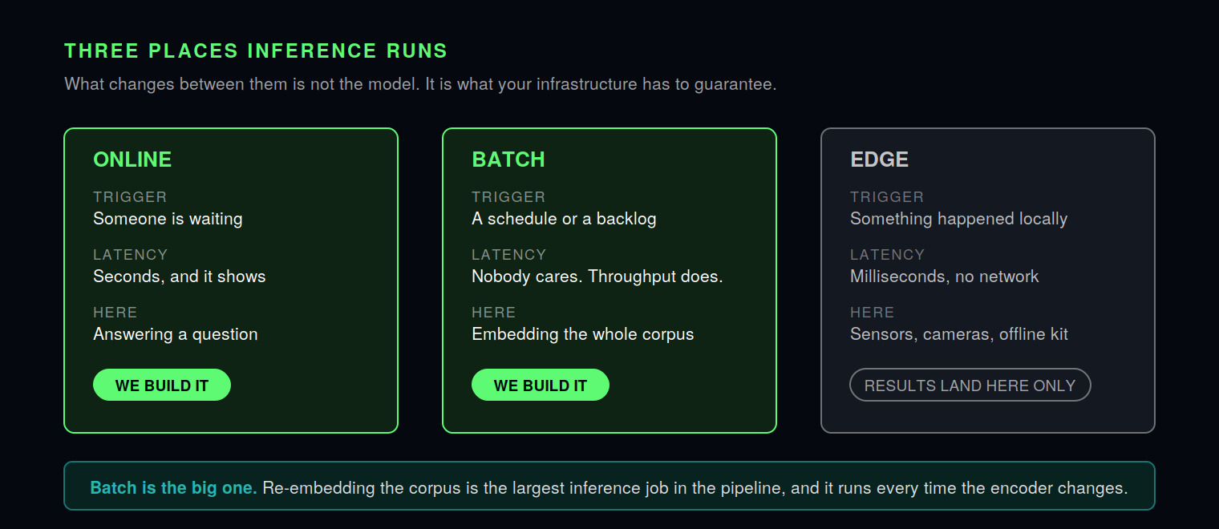This screenshot has height=529, width=1219.
Task: Click the text 'Someone is waiting'
Action: pyautogui.click(x=168, y=219)
